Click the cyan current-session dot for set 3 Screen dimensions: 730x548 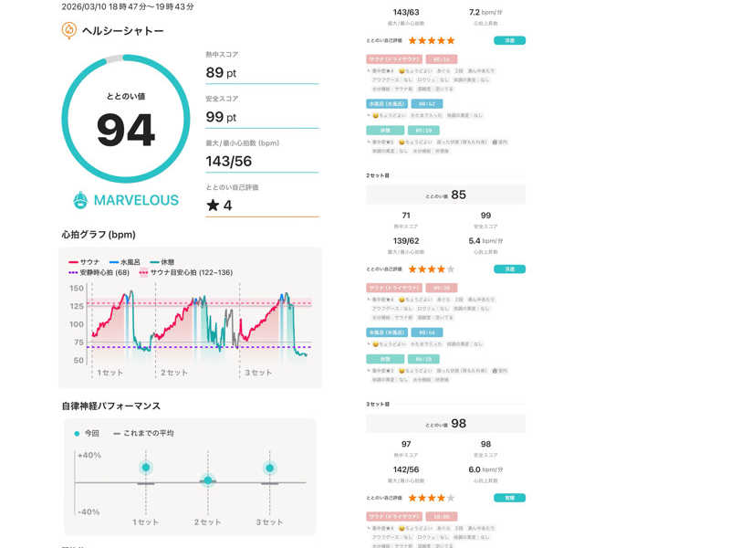[269, 468]
